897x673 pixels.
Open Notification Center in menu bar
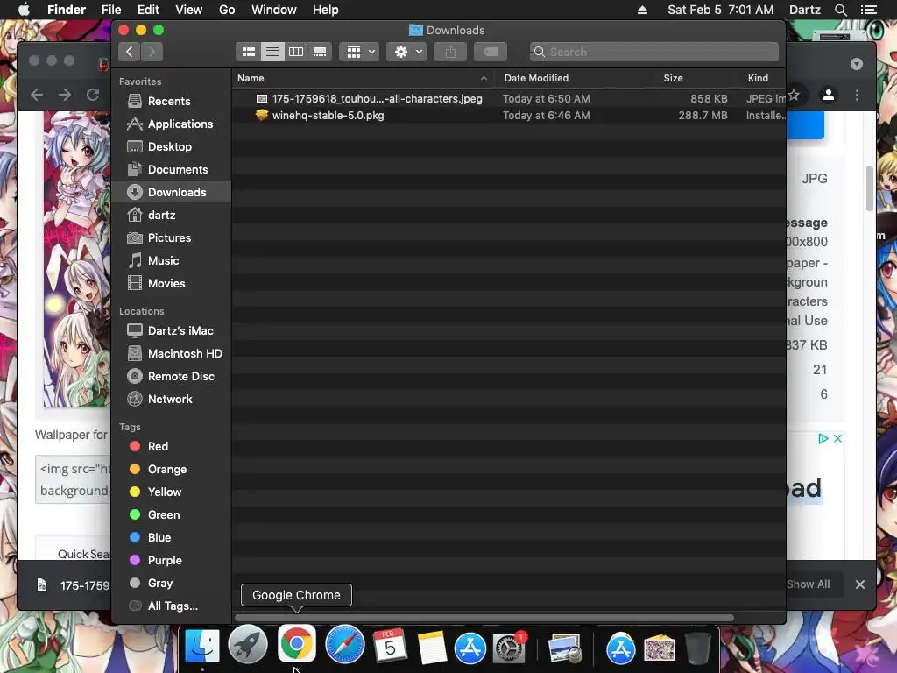coord(868,10)
